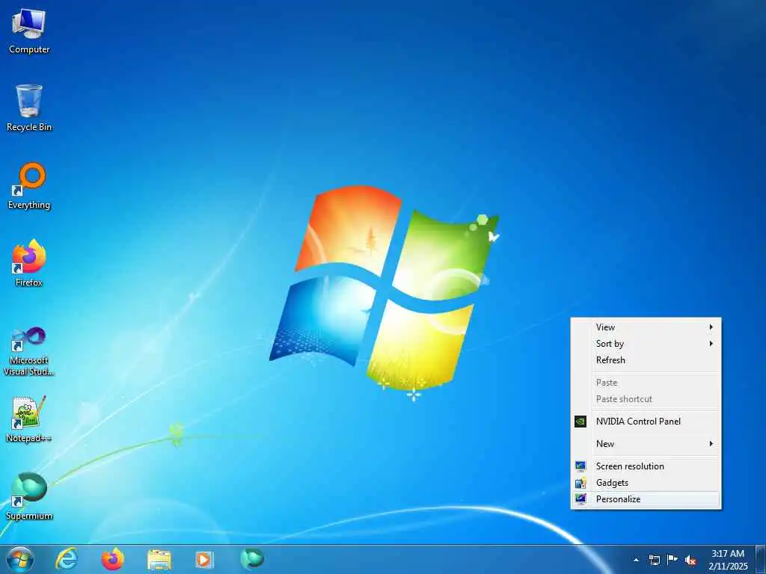This screenshot has width=766, height=574.
Task: Select the Everything search shortcut icon
Action: [29, 186]
